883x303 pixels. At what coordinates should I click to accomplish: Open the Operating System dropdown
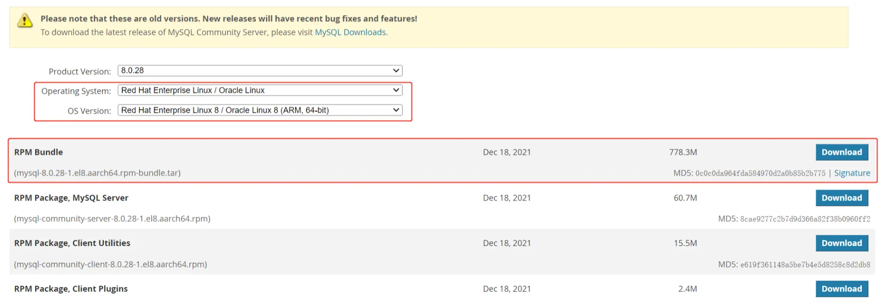[259, 91]
